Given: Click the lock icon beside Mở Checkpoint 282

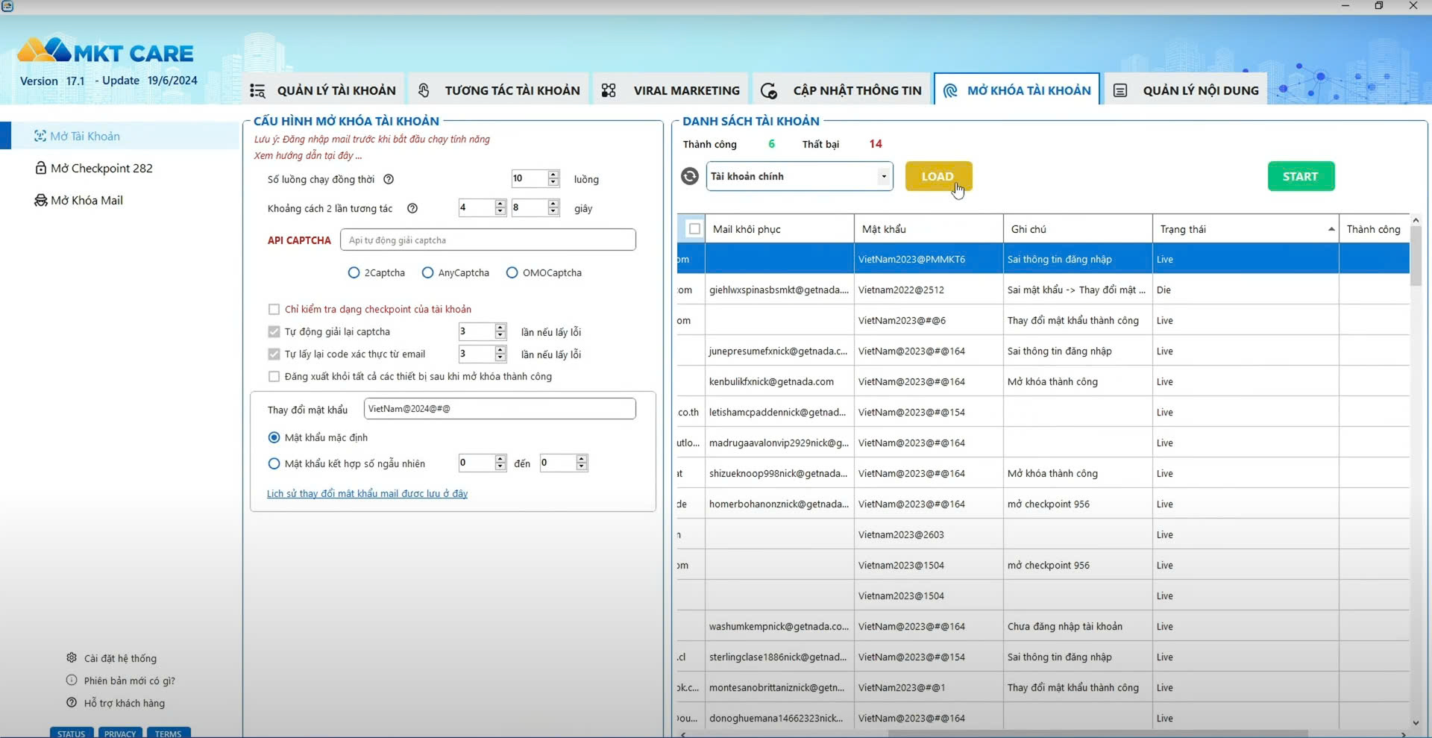Looking at the screenshot, I should (x=41, y=168).
